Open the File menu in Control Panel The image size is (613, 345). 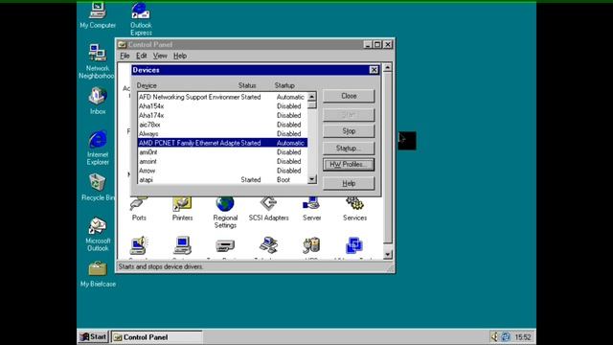click(125, 56)
